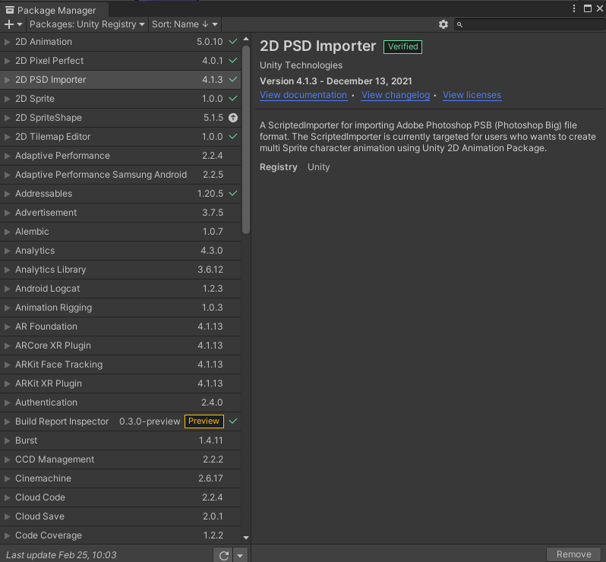Image resolution: width=606 pixels, height=562 pixels.
Task: Click the Preview badge on Build Report Inspector
Action: [x=204, y=421]
